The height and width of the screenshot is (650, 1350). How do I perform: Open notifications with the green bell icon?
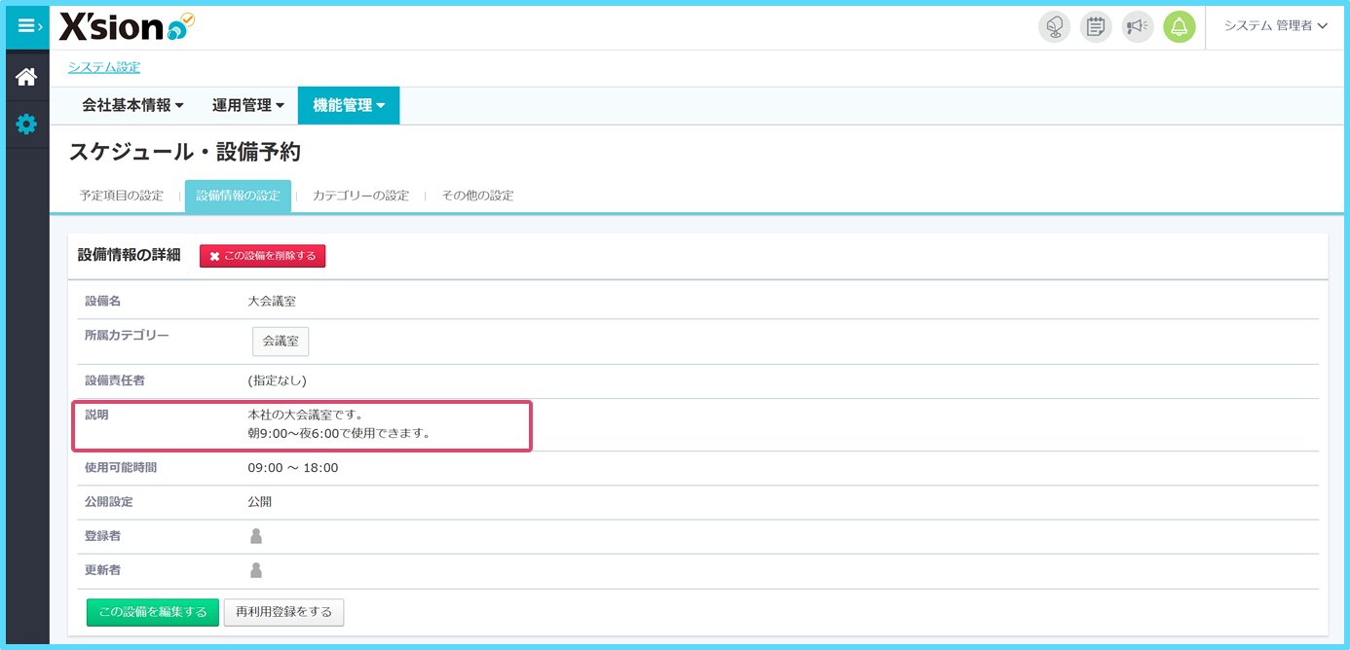click(x=1179, y=26)
